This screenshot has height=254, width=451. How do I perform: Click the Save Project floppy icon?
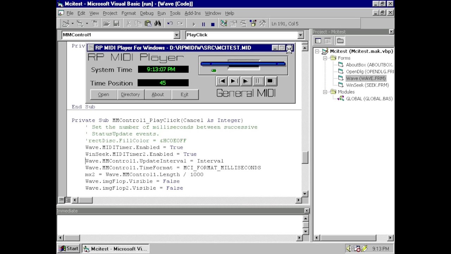click(116, 24)
